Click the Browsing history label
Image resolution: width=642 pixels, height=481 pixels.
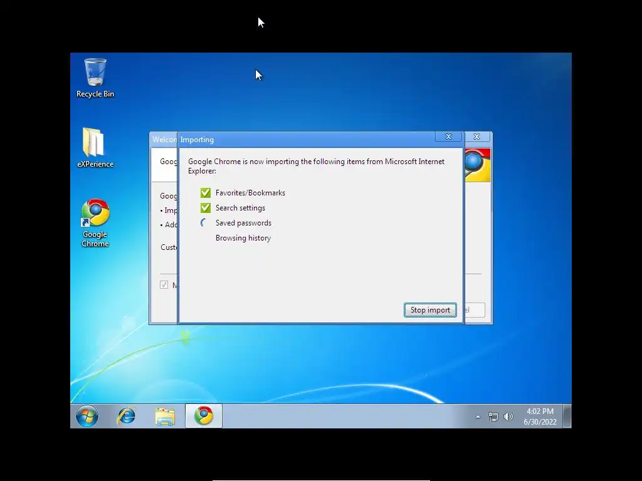click(x=243, y=238)
